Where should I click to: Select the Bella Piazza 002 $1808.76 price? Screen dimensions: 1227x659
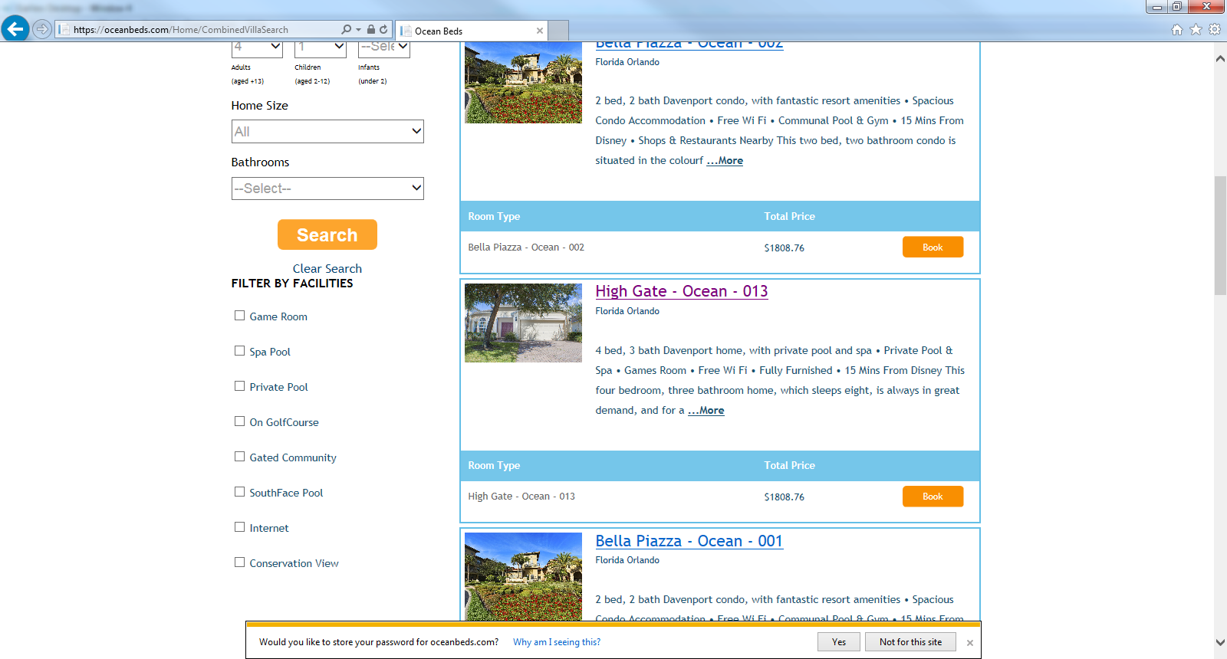(x=785, y=248)
